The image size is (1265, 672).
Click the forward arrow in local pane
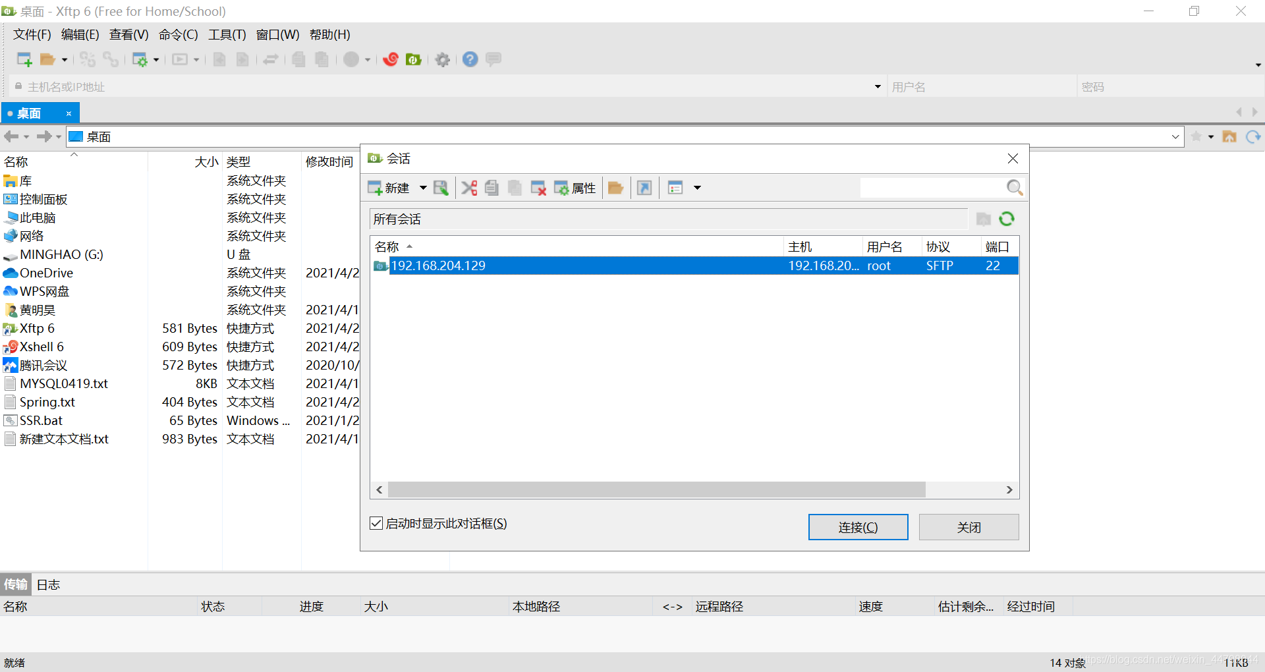coord(44,136)
